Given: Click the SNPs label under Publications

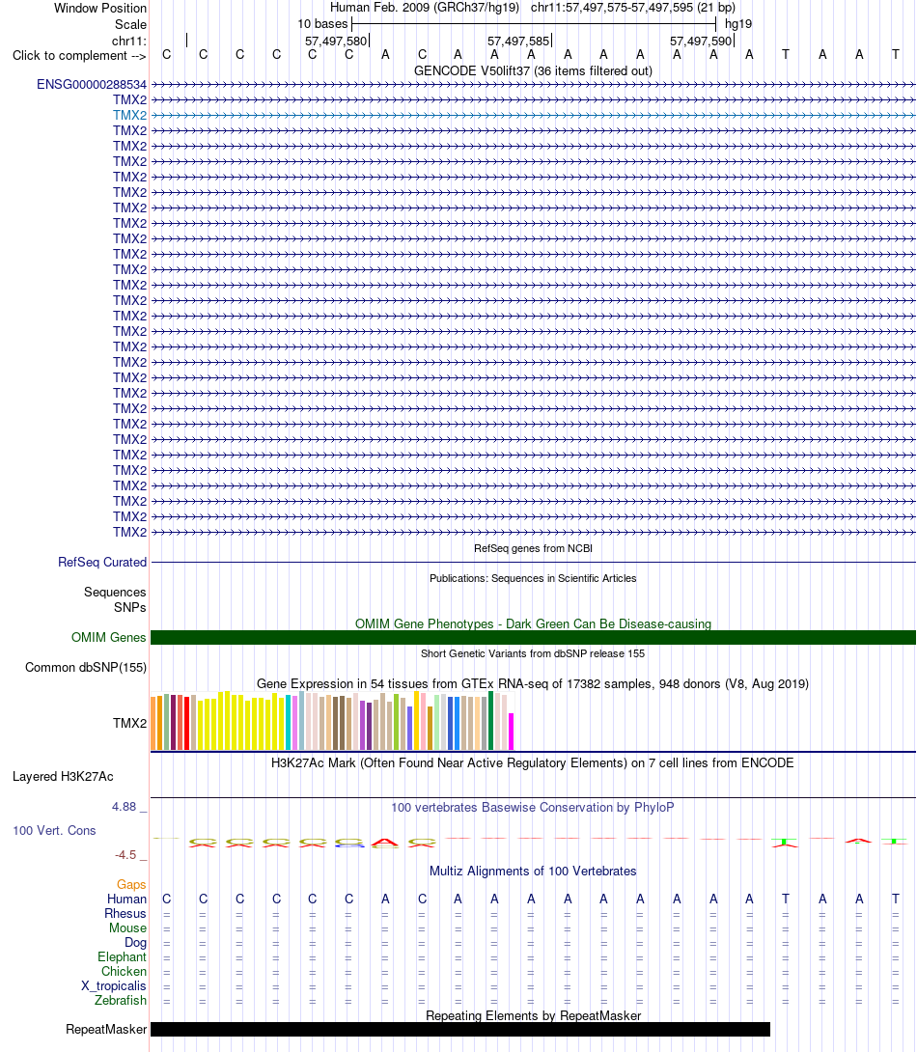Looking at the screenshot, I should click(130, 607).
